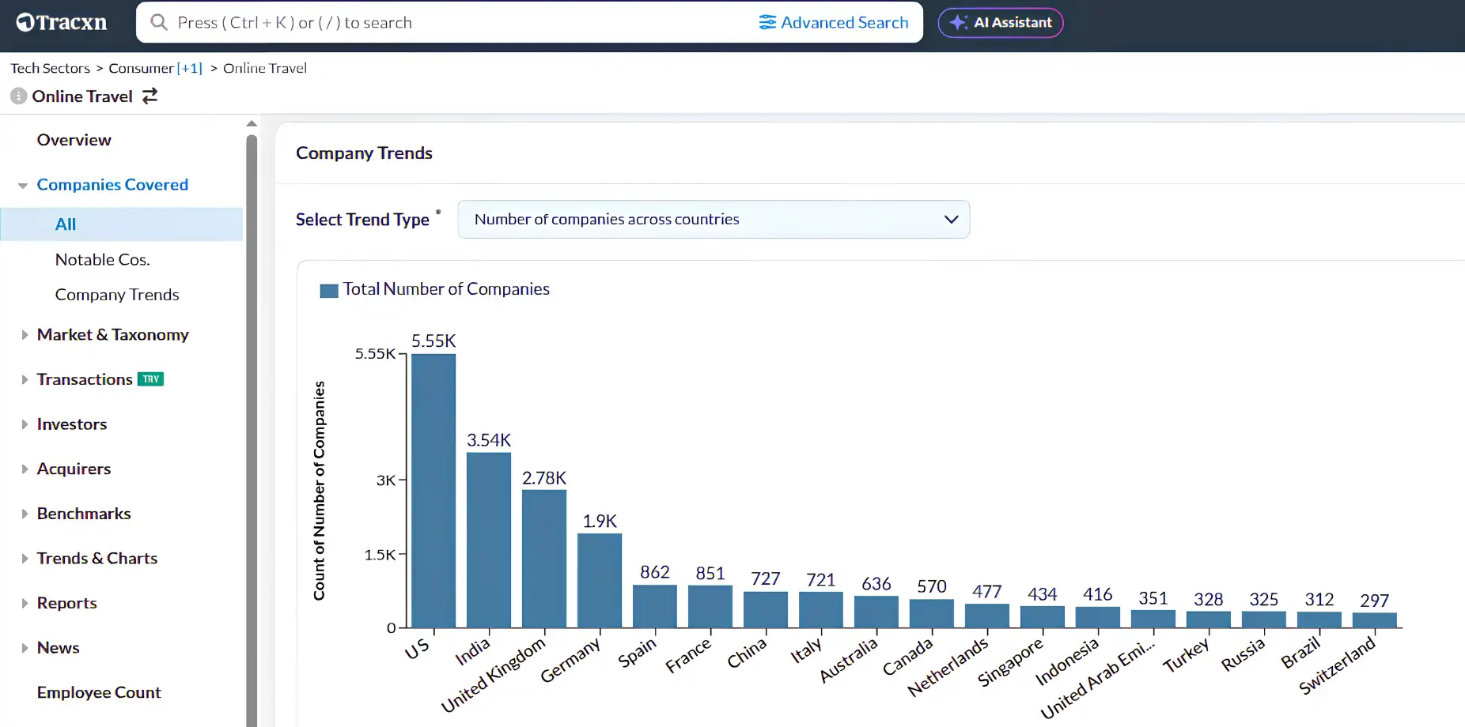Screen dimensions: 1465x727
Task: Click the 'Russia' axis label
Action: [1243, 654]
